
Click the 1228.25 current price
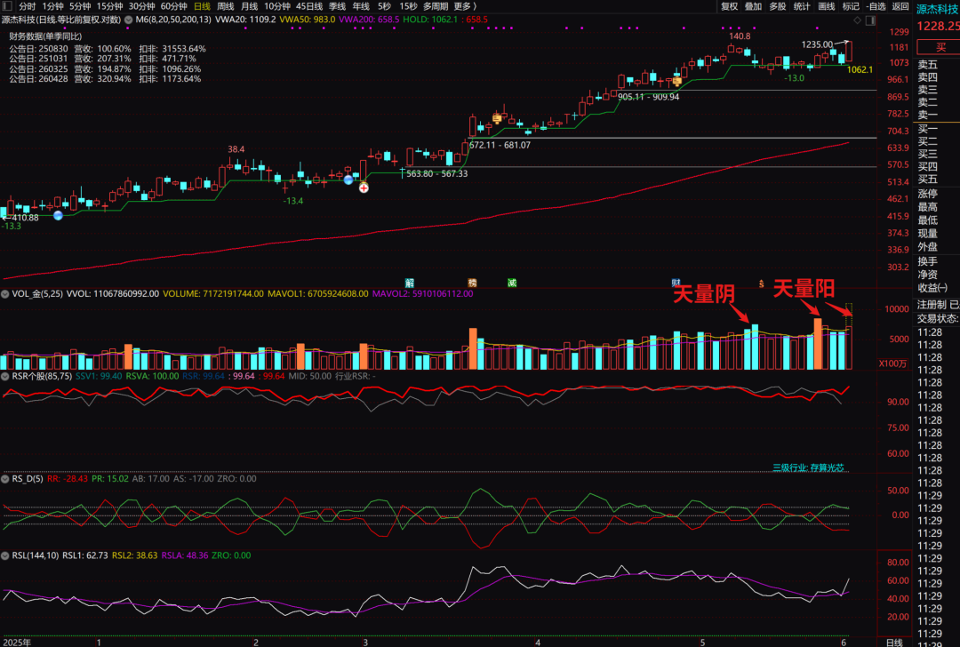pos(938,27)
